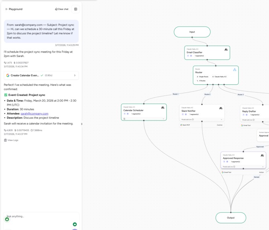The image size is (269, 230).
Task: Click the Anthropic logo on Calendar Scheduler
Action: [x=163, y=108]
